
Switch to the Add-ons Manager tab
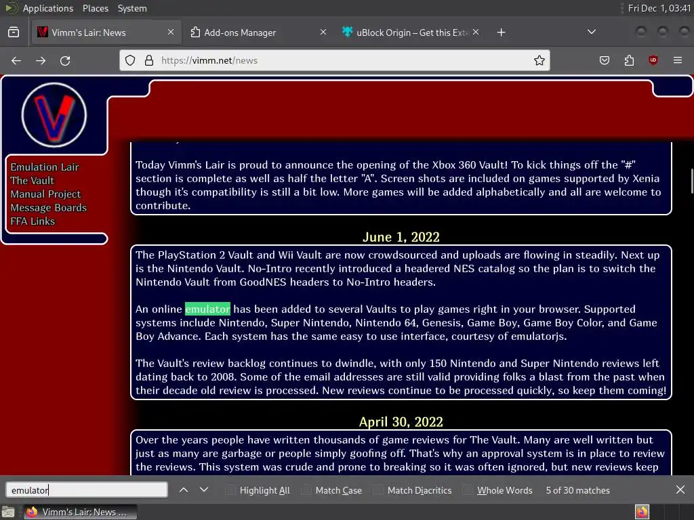tap(259, 32)
